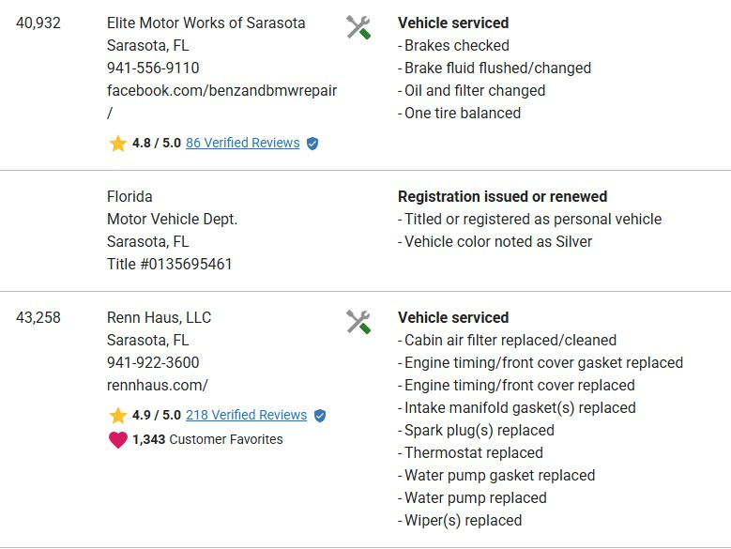
Task: Click the gold star for Renn Haus rating
Action: tap(117, 416)
